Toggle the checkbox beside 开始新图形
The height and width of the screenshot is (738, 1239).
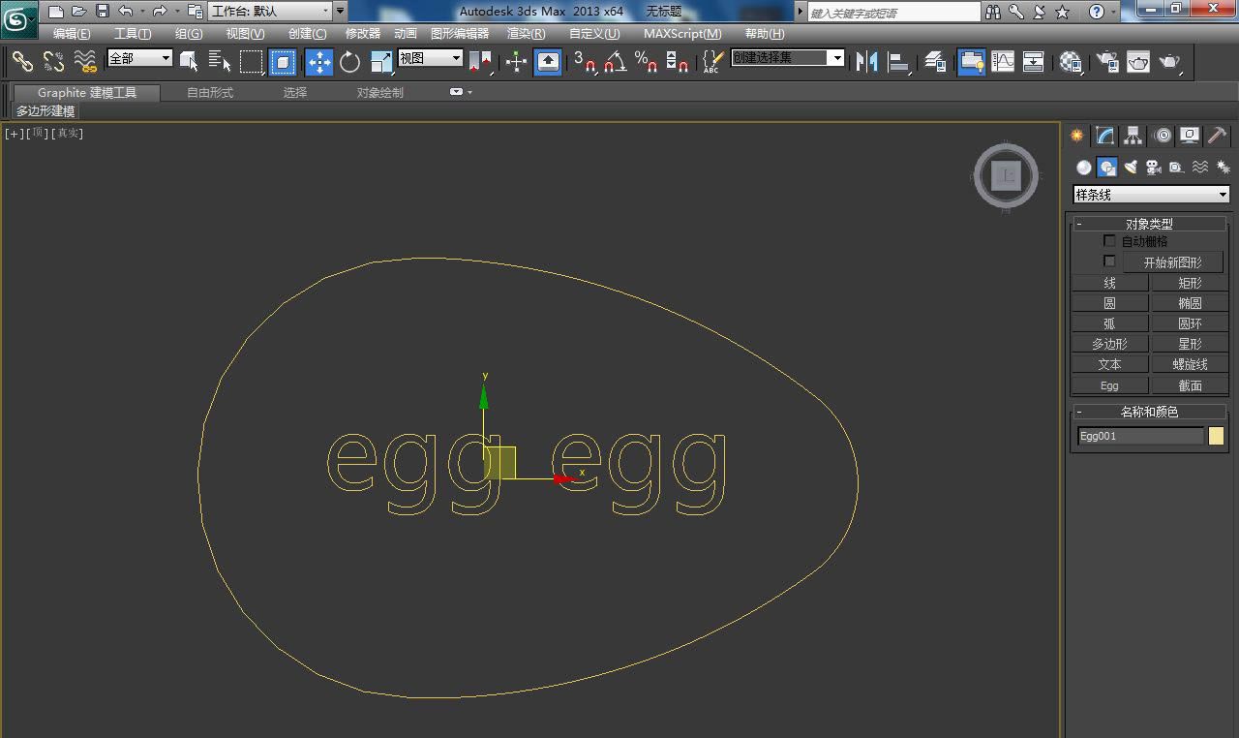pos(1109,261)
